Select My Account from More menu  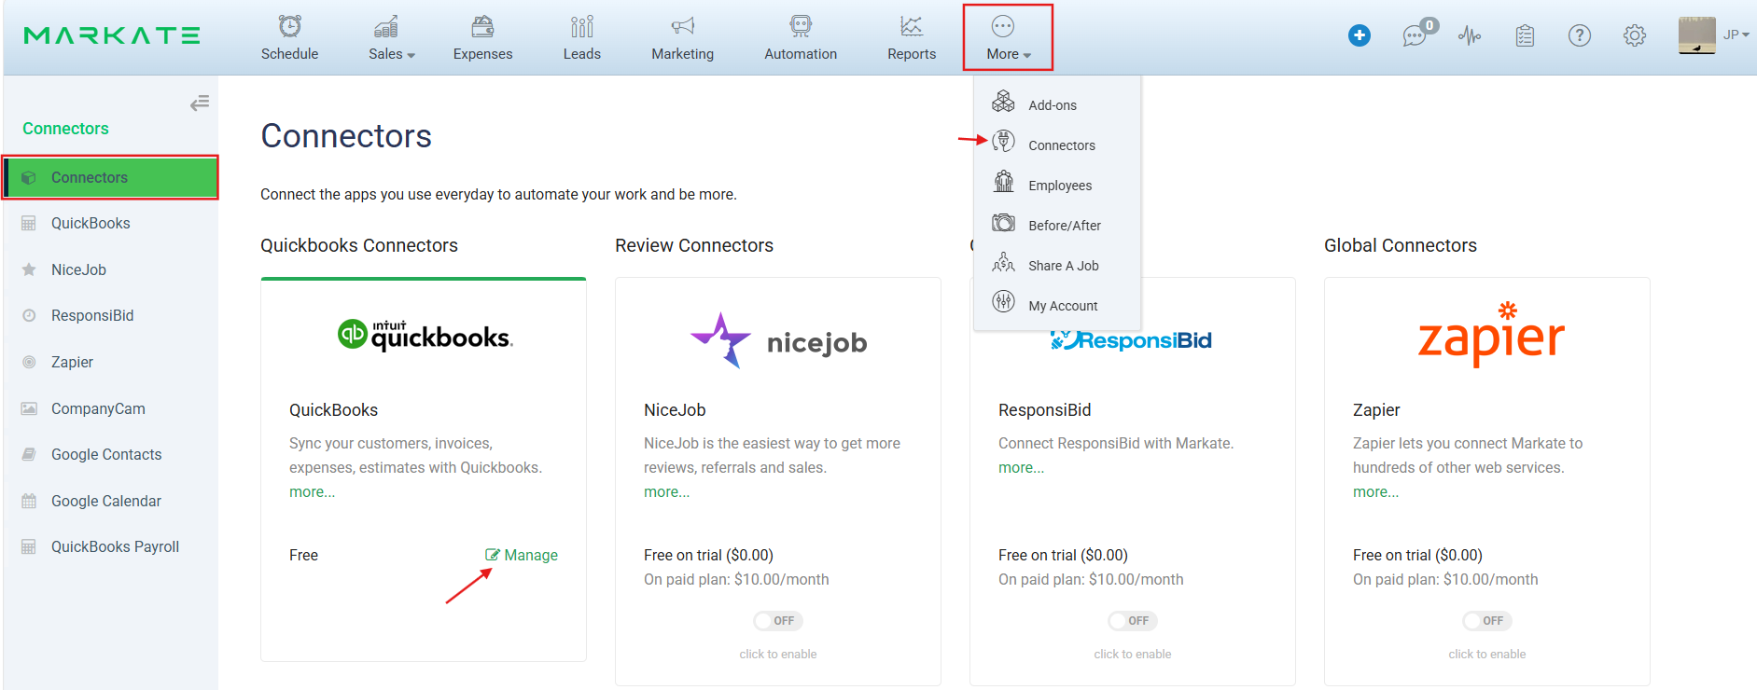coord(1063,306)
